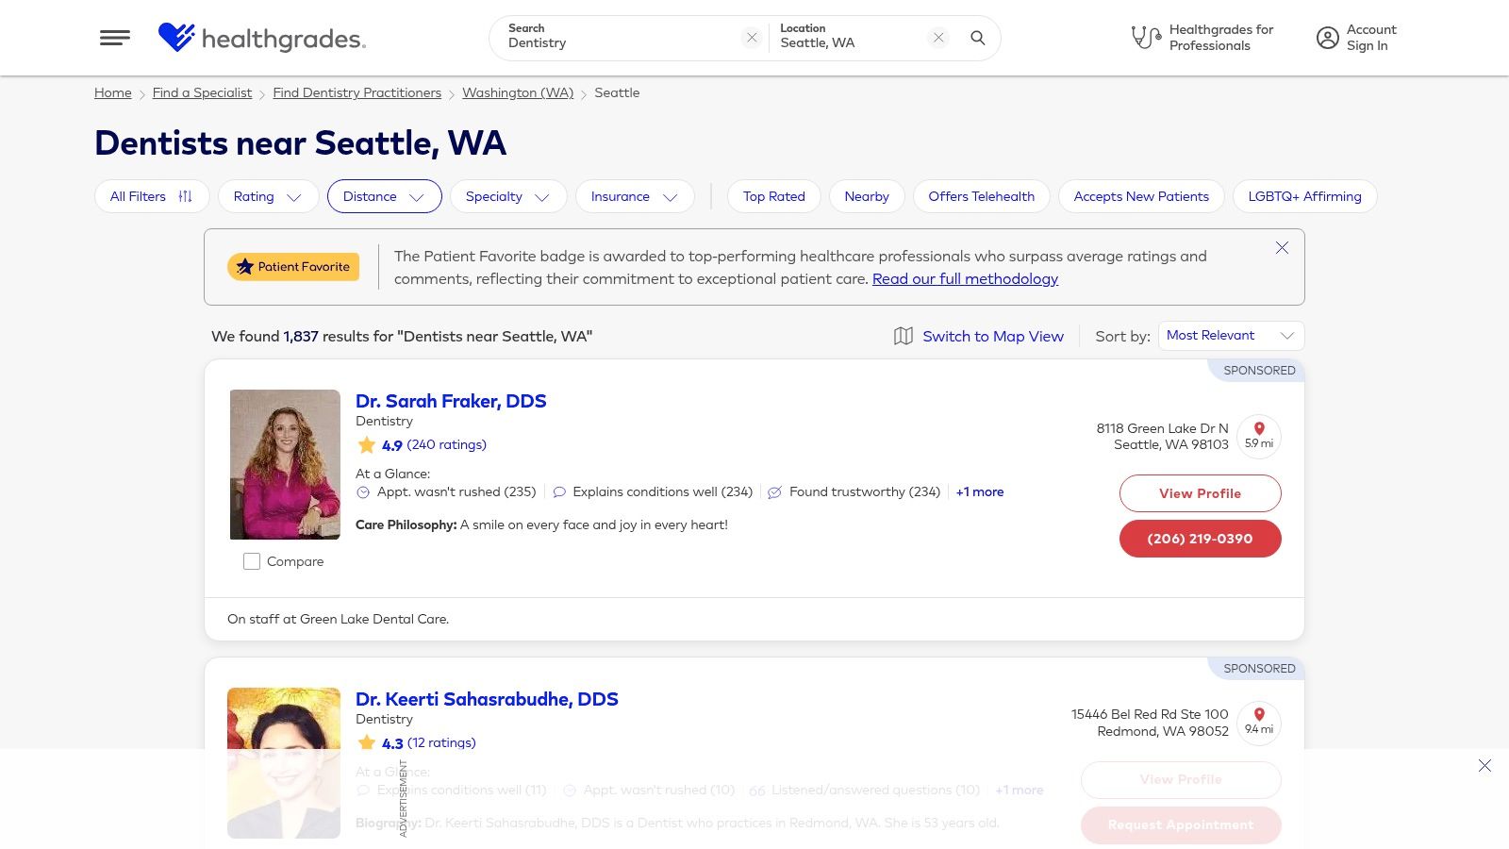Clear the Seattle, WA location field
1509x849 pixels.
pos(937,37)
